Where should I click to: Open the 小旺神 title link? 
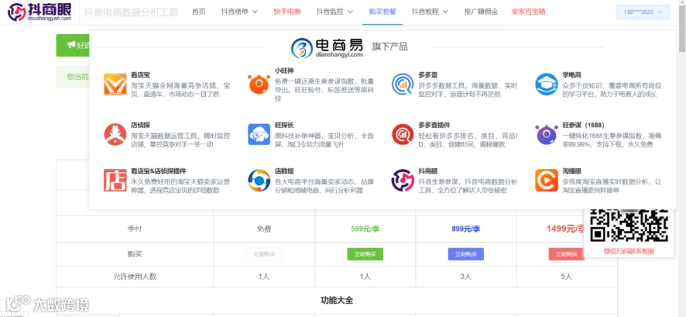pyautogui.click(x=285, y=70)
